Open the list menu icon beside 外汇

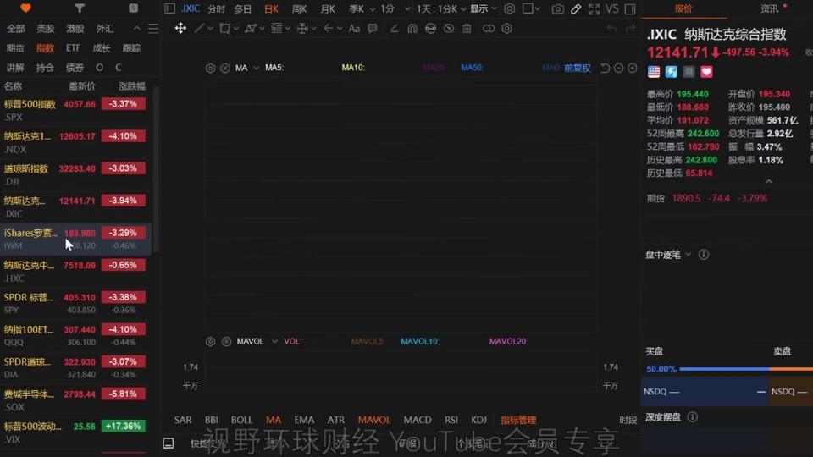[x=153, y=29]
